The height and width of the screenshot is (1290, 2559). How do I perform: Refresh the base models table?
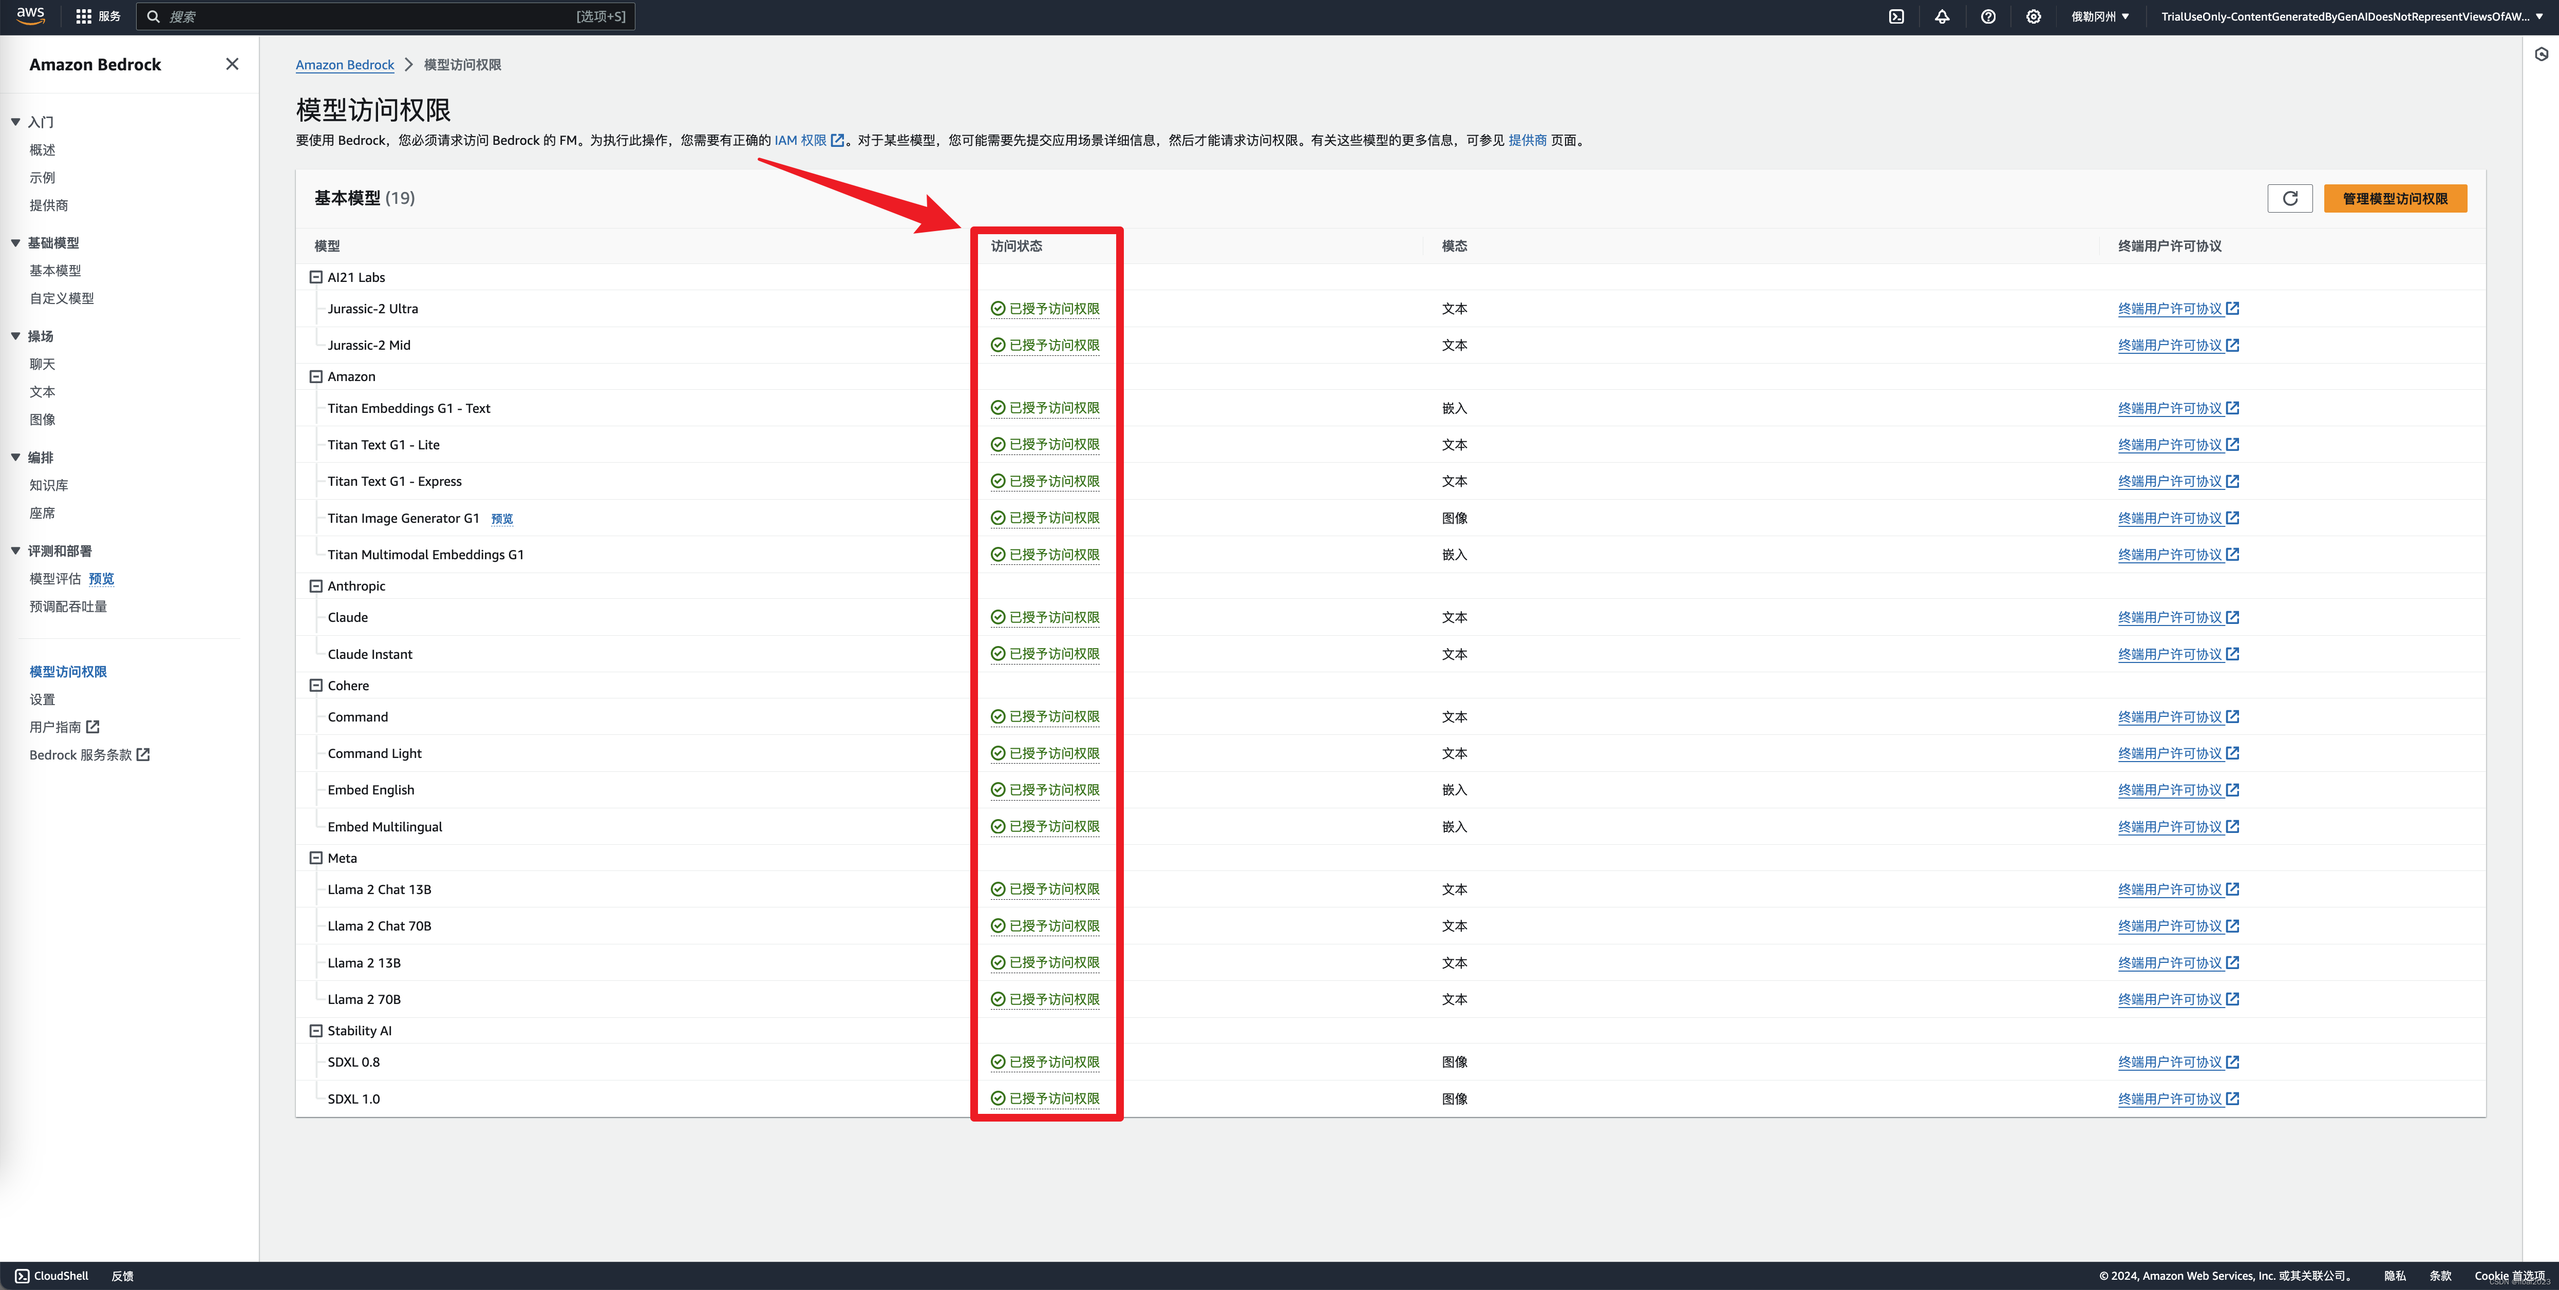[2290, 198]
